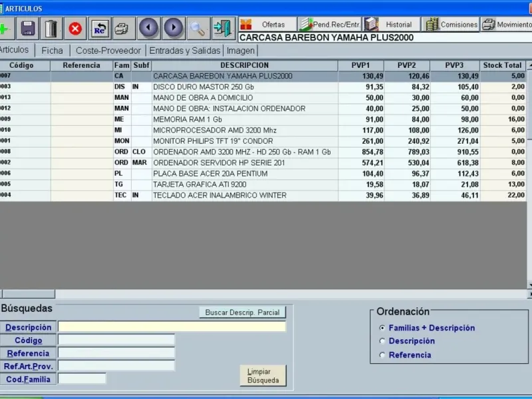Click the printer icon in toolbar
The image size is (532, 399).
coord(121,28)
